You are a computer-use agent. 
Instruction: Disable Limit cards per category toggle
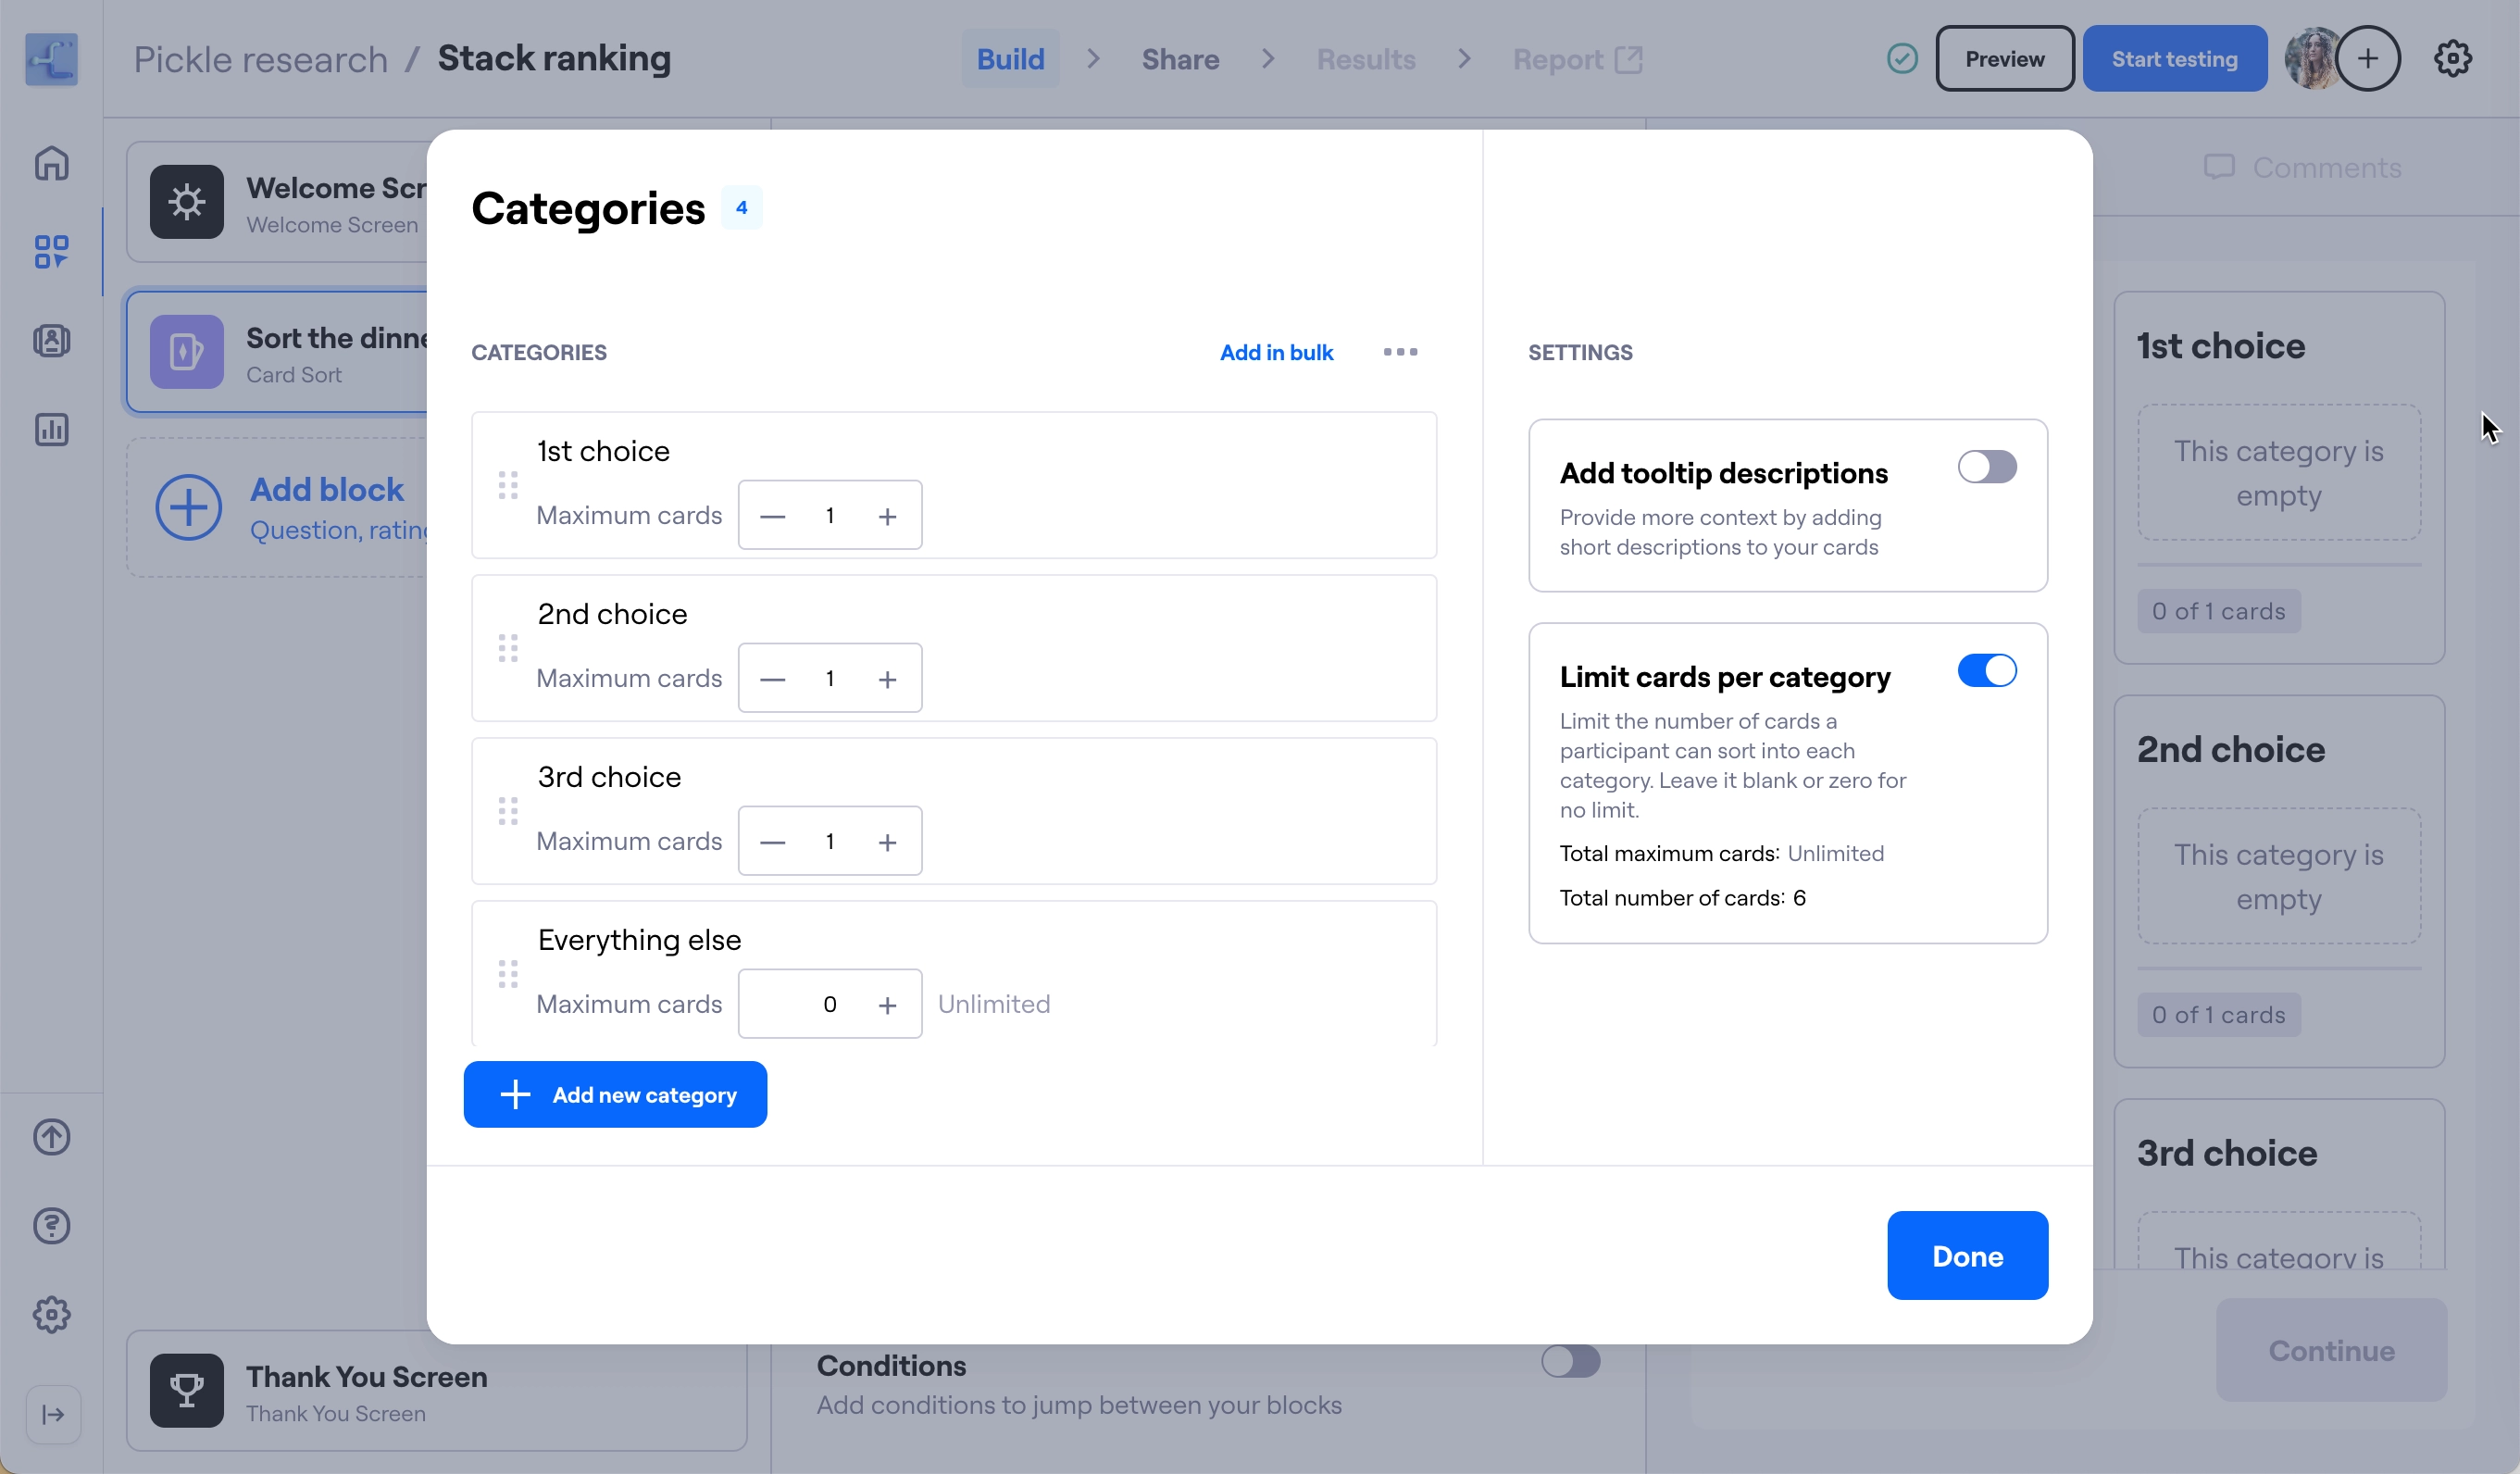[x=1987, y=671]
